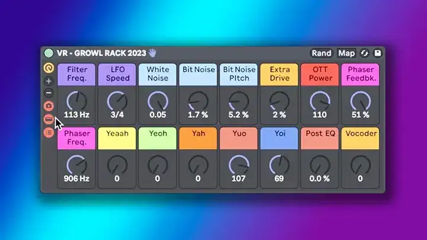Click the 5.2 % value
Screen dimensions: 427x240
(x=238, y=115)
